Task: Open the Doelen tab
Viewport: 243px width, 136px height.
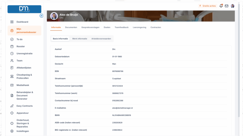Action: (x=107, y=27)
